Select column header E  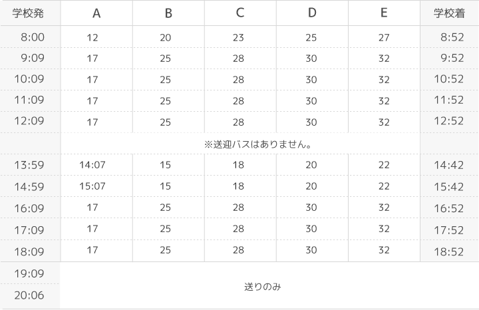[x=384, y=13]
